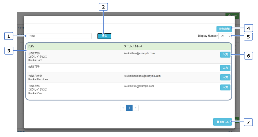Click the 氏名 column header
Viewport: 258px width, 137px height.
(x=31, y=47)
